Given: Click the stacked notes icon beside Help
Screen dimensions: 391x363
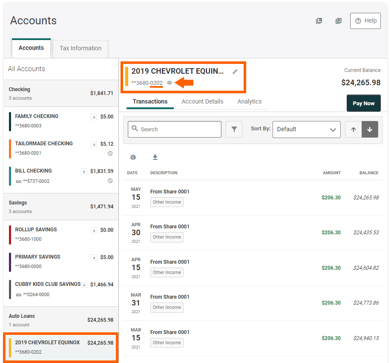Looking at the screenshot, I should (338, 21).
